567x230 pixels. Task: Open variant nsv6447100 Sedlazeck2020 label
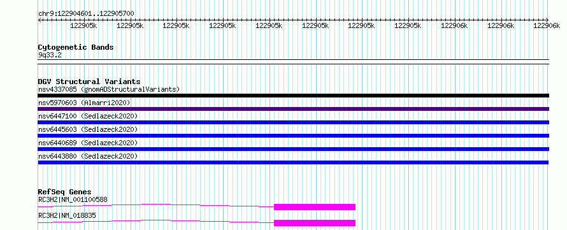tap(88, 116)
